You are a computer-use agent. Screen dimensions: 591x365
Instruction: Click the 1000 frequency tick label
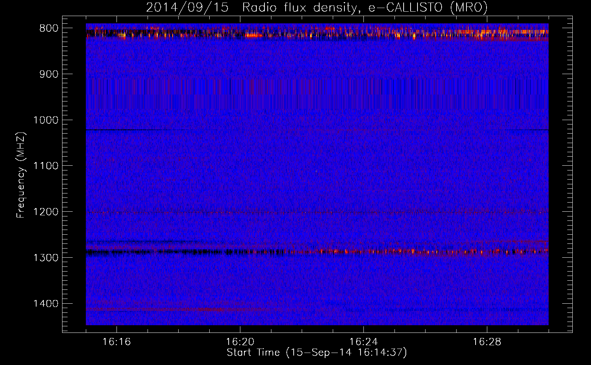pos(46,120)
